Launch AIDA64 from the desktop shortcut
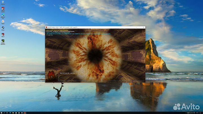Image resolution: width=203 pixels, height=114 pixels. pyautogui.click(x=3, y=8)
